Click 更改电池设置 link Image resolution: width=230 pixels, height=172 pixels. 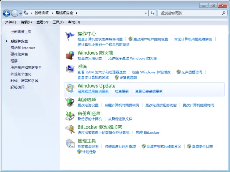click(x=88, y=105)
